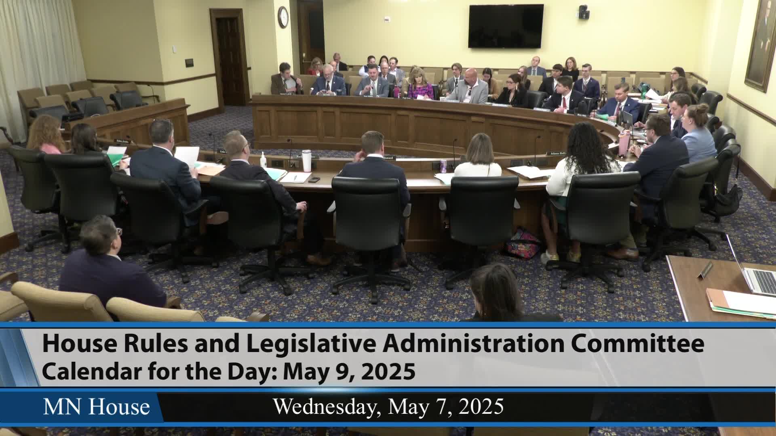Click the Wednesday, May 7, 2025 date
Screen dimensions: 776x436
pos(388,407)
